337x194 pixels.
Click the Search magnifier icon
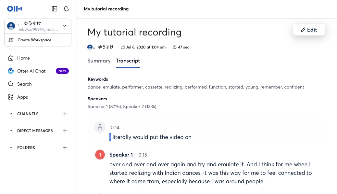(x=11, y=84)
